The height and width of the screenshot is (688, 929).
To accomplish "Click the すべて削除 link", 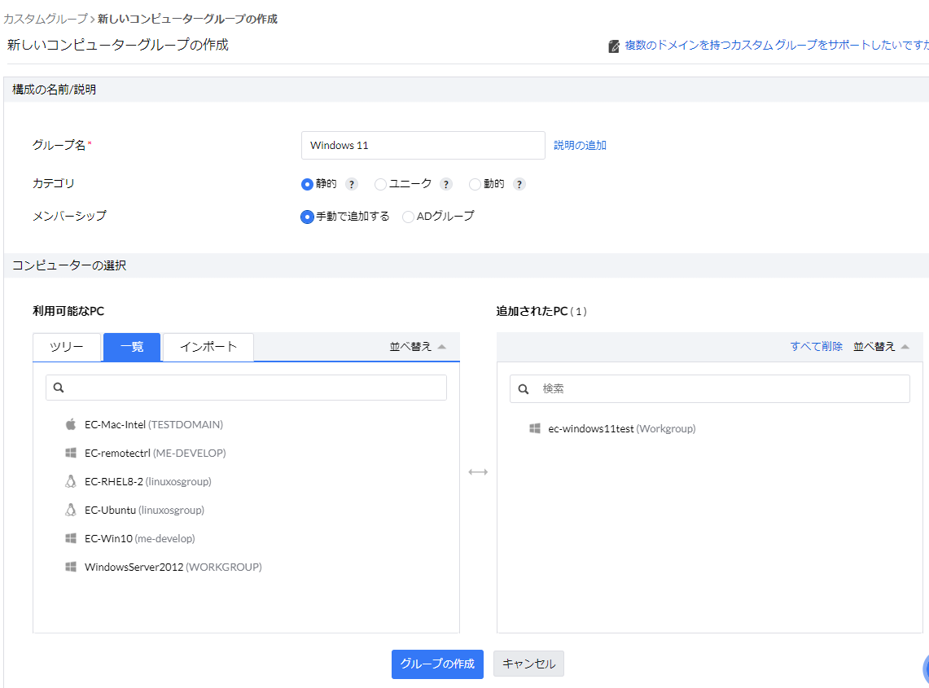I will (x=816, y=346).
